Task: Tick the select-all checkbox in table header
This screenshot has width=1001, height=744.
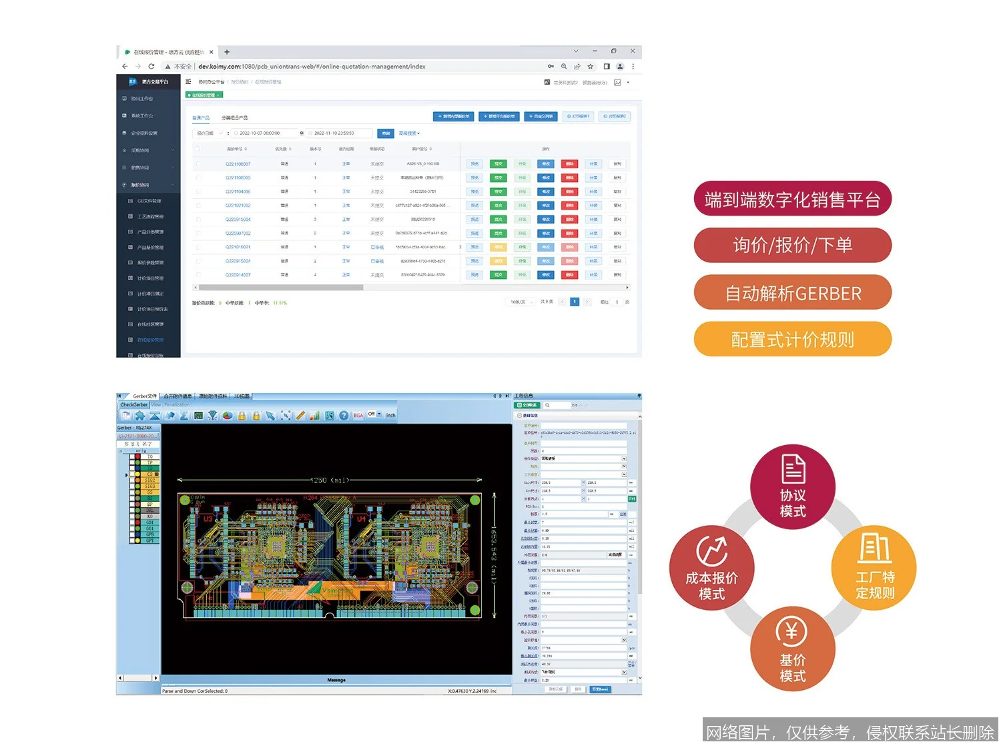Action: [198, 149]
